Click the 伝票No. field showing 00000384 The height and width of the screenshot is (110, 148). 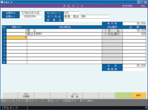click(31, 17)
